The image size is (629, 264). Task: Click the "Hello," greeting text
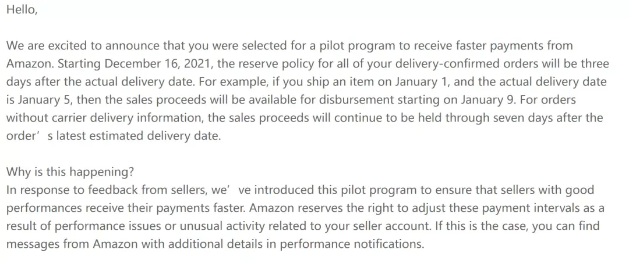[22, 10]
